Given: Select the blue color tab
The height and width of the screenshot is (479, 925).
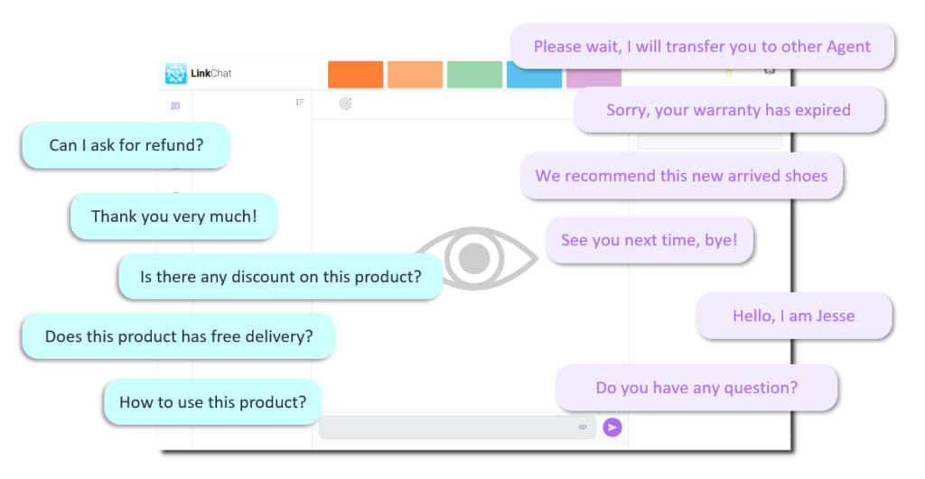Looking at the screenshot, I should [x=535, y=74].
